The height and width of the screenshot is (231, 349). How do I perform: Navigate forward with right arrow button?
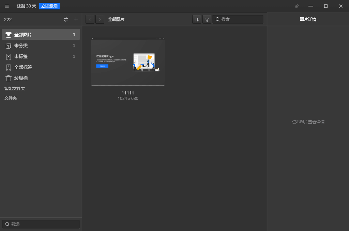pos(100,19)
